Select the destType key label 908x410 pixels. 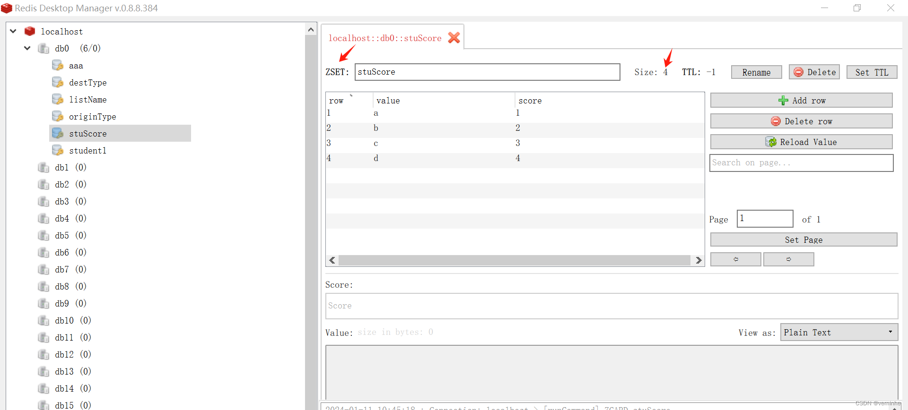88,83
